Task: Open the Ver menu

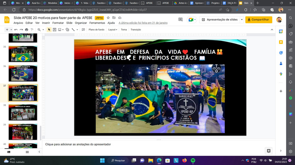Action: (37, 23)
